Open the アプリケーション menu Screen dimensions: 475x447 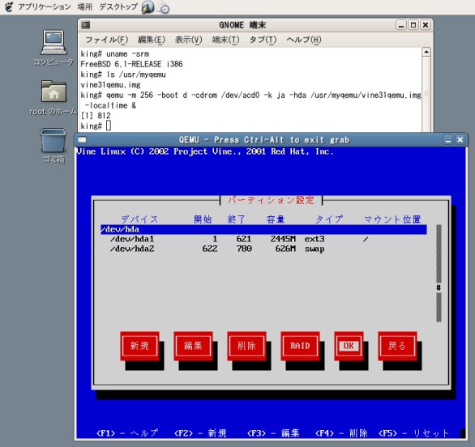(45, 6)
